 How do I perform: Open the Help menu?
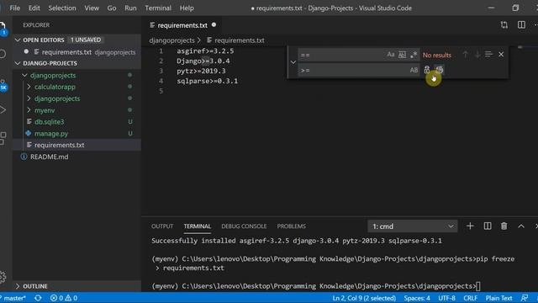point(187,8)
